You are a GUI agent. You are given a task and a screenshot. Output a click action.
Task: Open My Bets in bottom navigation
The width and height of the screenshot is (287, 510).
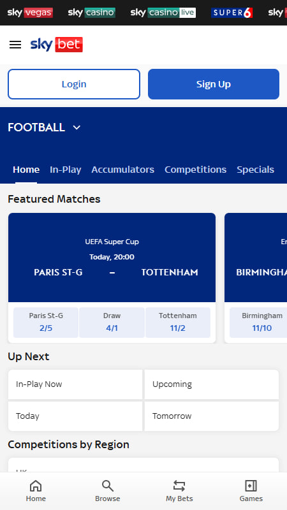click(x=179, y=491)
